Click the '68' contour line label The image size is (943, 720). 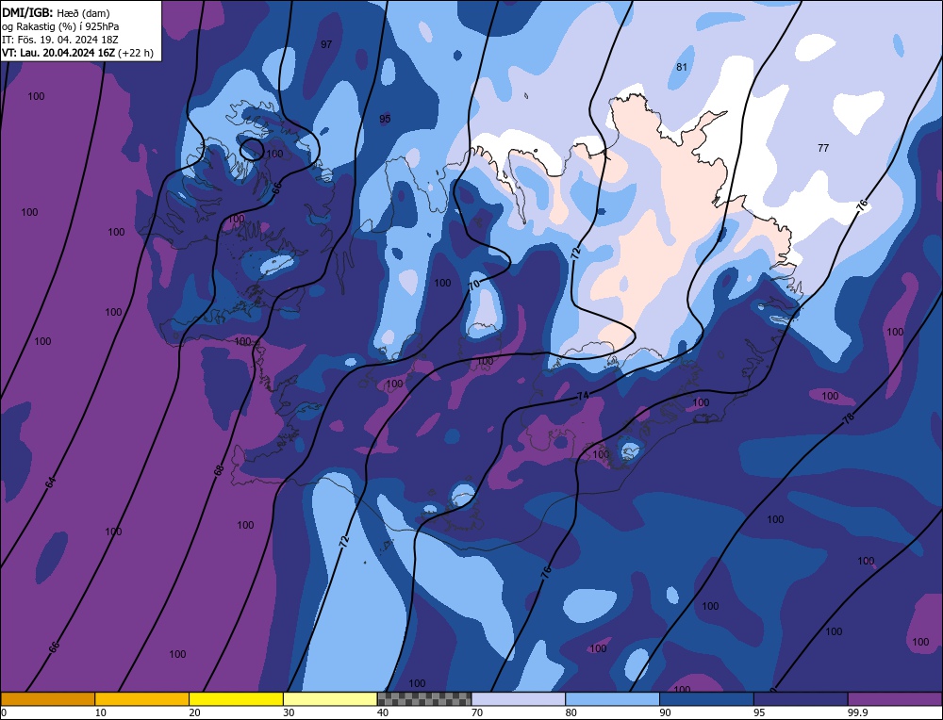coord(220,470)
